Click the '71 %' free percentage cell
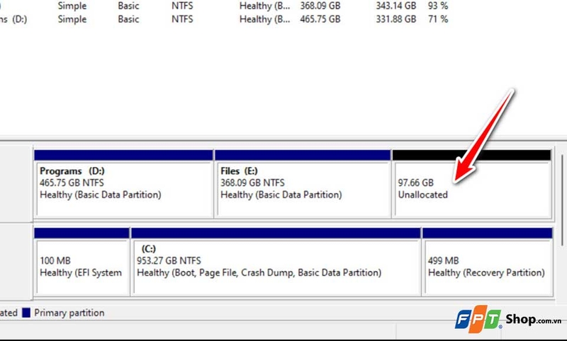Screen dimensions: 567x341 click(438, 19)
